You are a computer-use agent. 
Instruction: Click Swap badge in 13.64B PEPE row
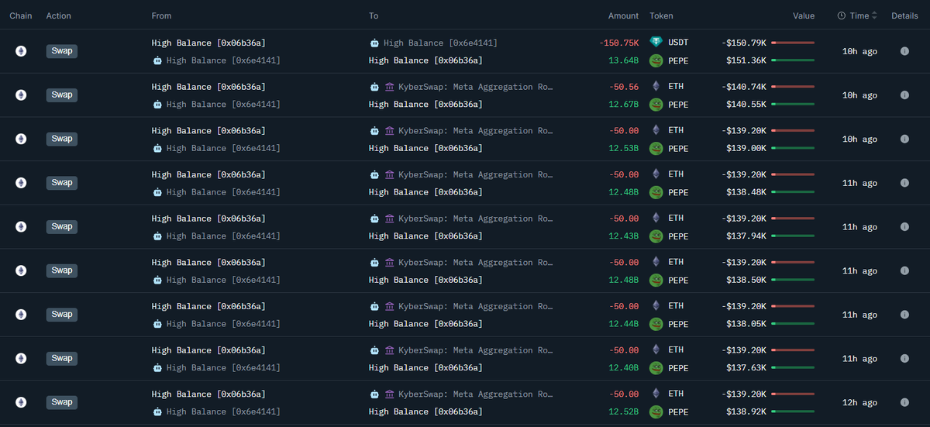[x=62, y=51]
